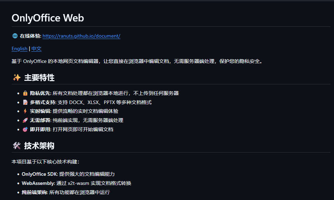Click the document emoji beside 多格式支持

[x=25, y=102]
